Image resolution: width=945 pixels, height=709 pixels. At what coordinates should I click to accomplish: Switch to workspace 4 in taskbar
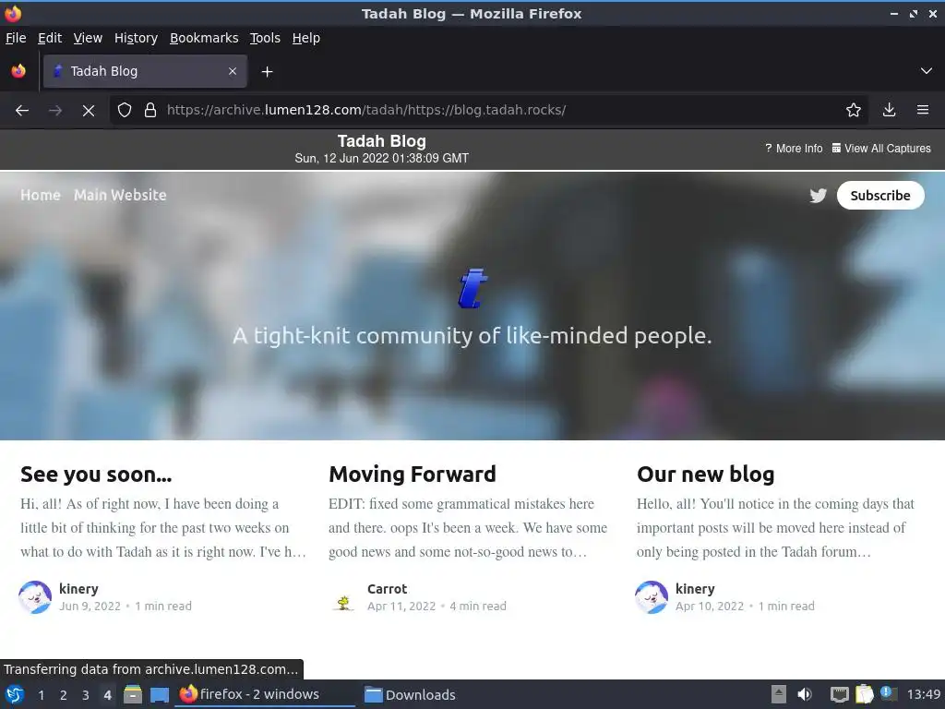click(x=107, y=695)
